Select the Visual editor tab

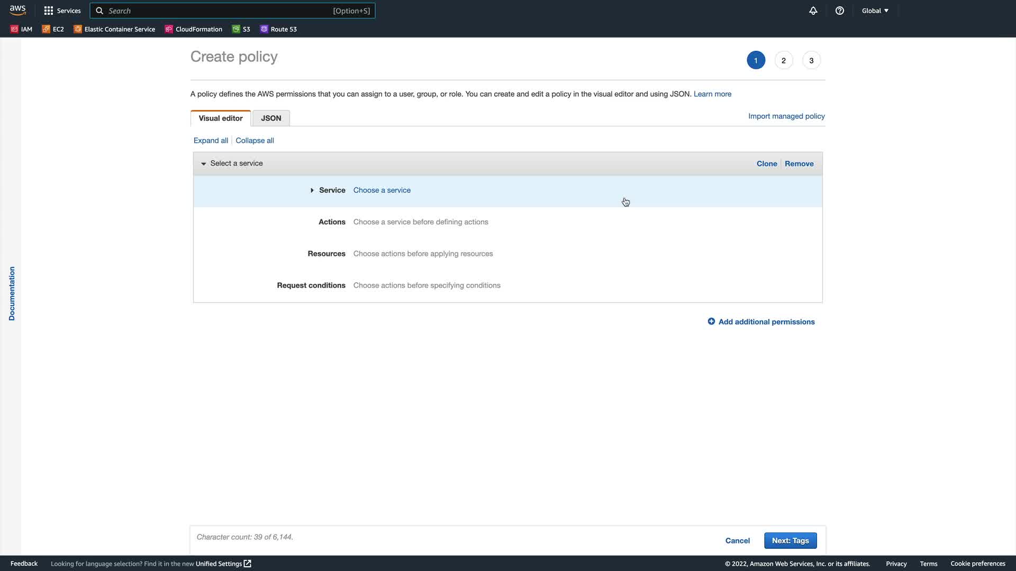[x=221, y=118]
